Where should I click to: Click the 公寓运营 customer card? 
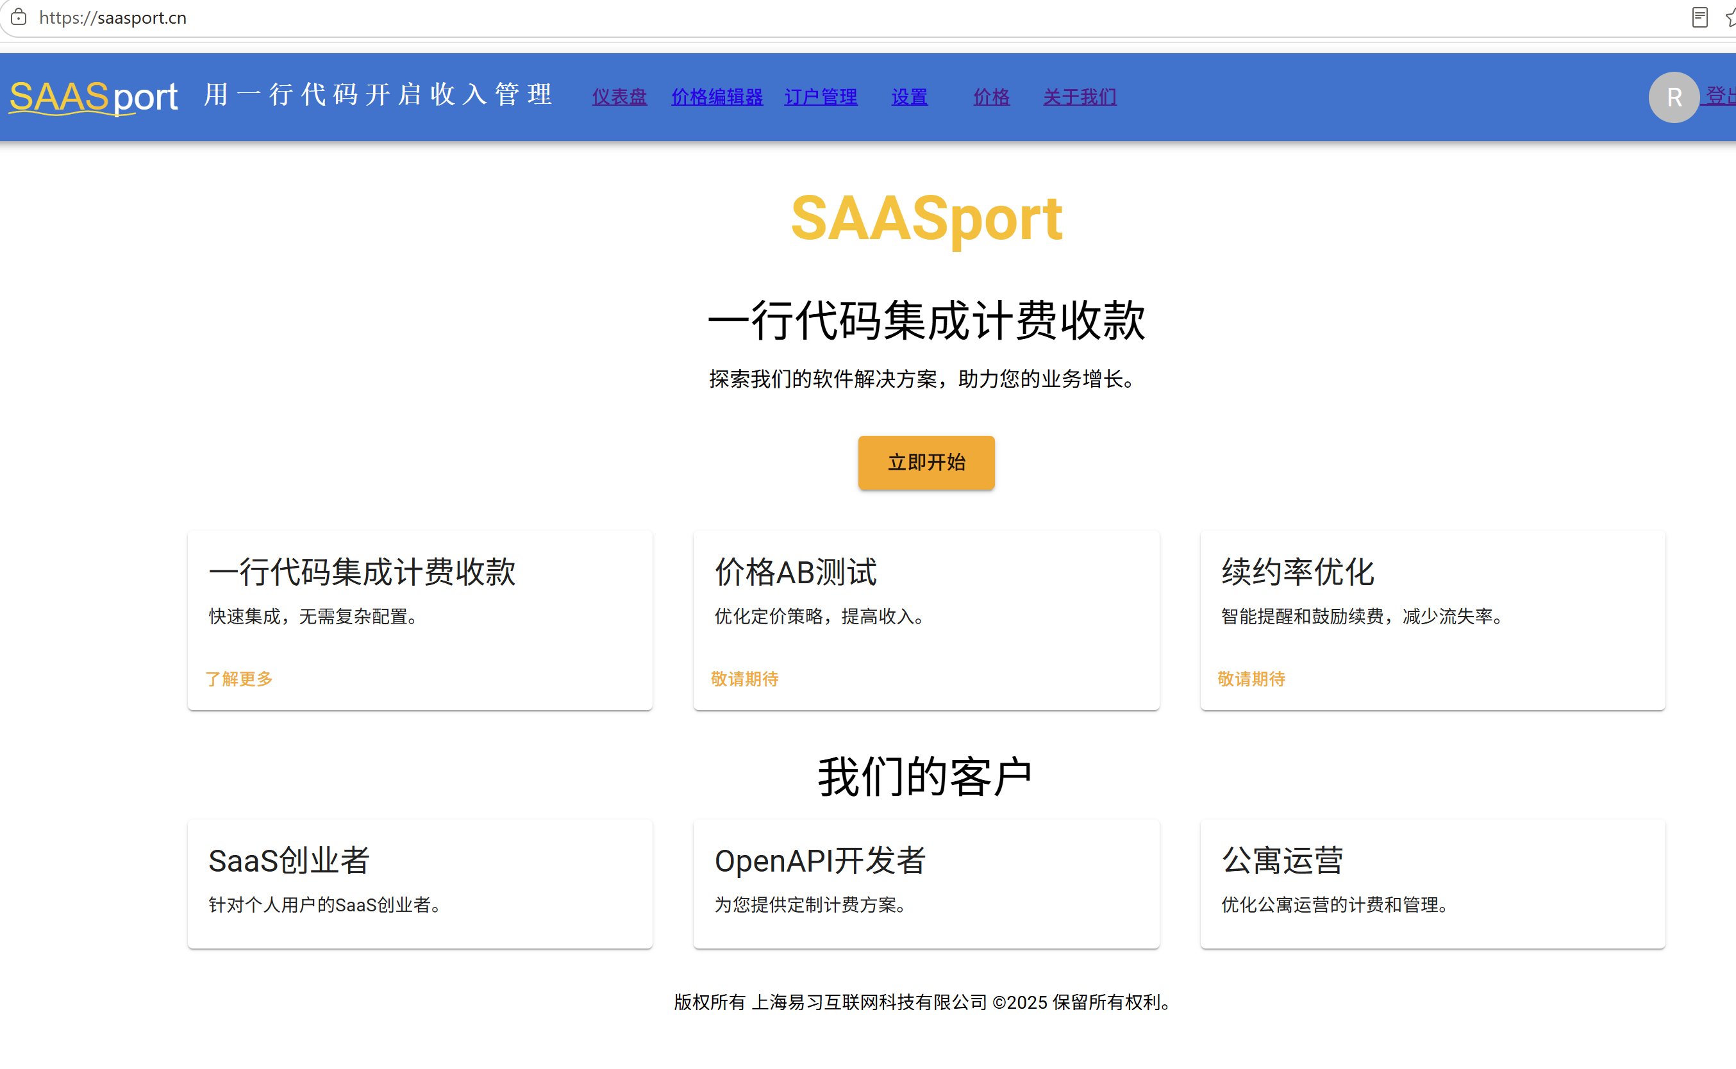(1433, 884)
